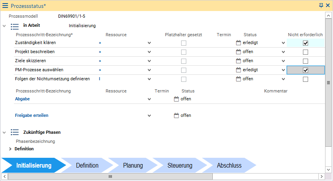Check 'Nicht erforderlich' for 'Ziele skizzieren'

[305, 61]
